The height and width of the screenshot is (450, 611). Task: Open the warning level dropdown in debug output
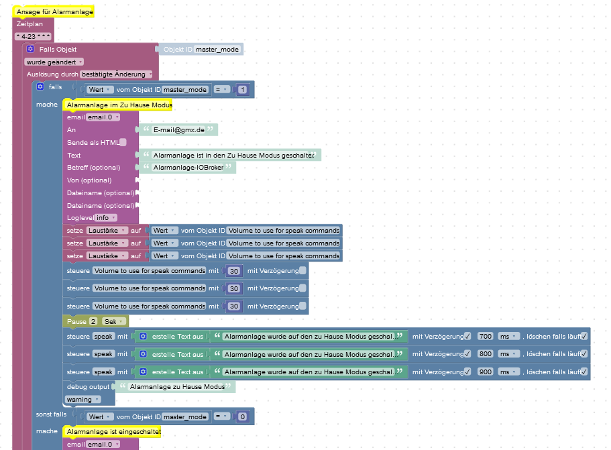pyautogui.click(x=82, y=399)
